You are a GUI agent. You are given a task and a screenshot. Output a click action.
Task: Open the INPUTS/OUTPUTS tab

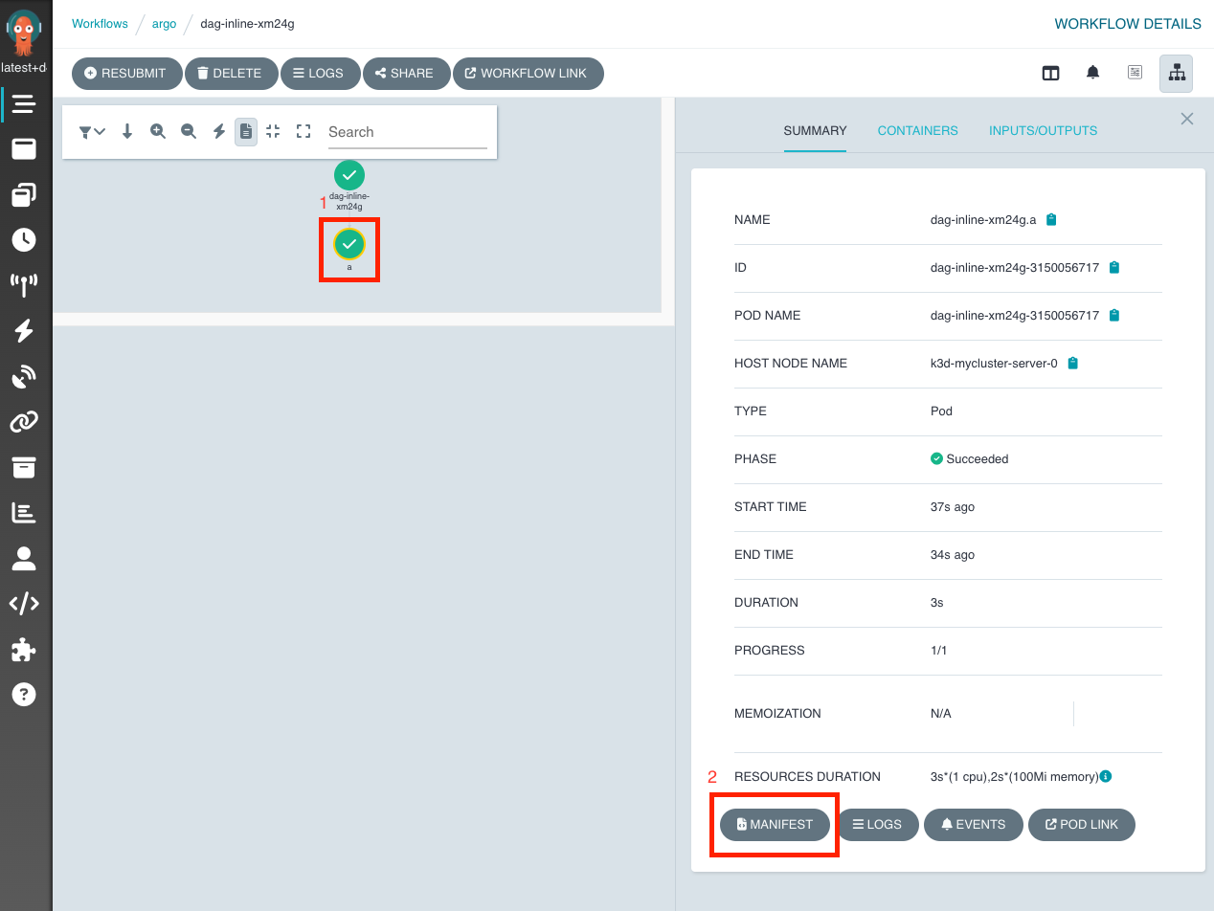point(1043,130)
